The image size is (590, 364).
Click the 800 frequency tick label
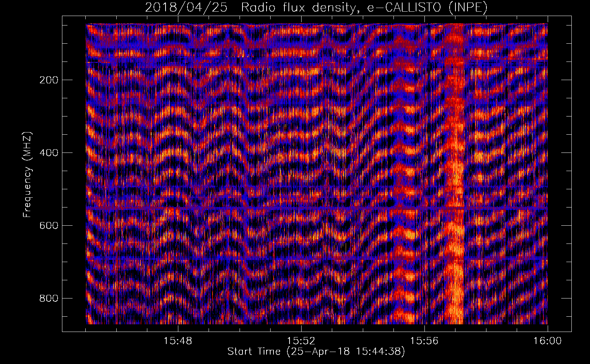[48, 298]
